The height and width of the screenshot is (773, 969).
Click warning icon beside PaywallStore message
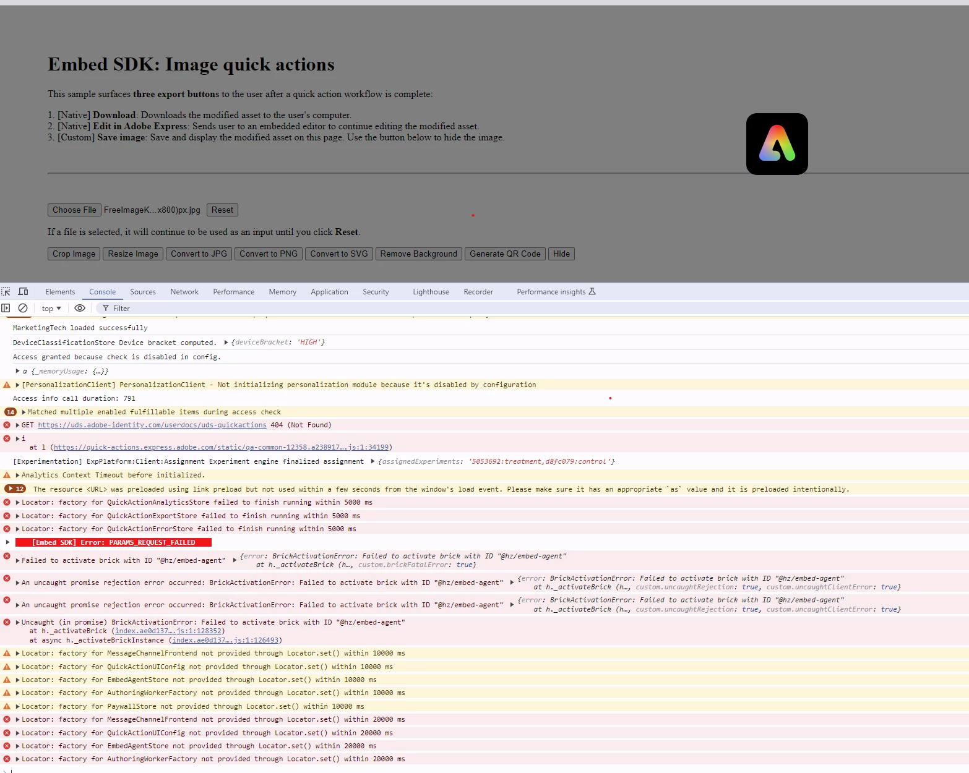click(x=7, y=707)
